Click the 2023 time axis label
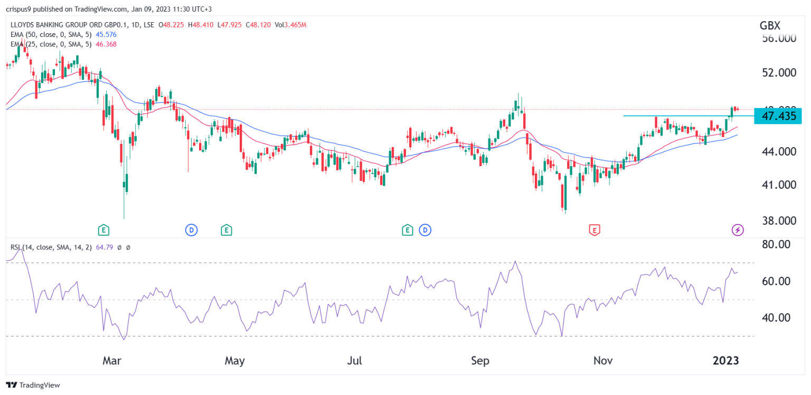The width and height of the screenshot is (811, 395). (725, 361)
